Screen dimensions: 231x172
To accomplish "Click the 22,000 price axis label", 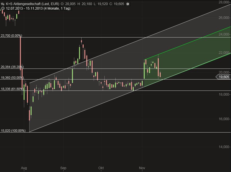I will 224,53.
